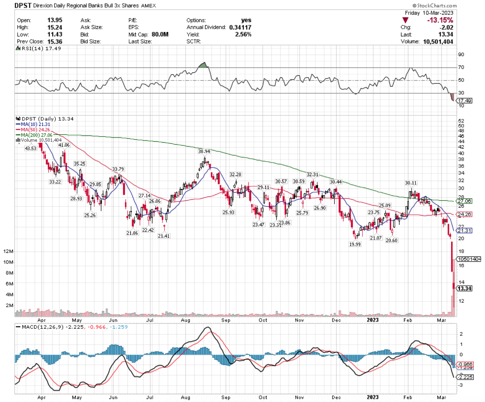Screen dimensions: 485x402
Task: Click the 41.06 peak price annotation
Action: coord(64,145)
